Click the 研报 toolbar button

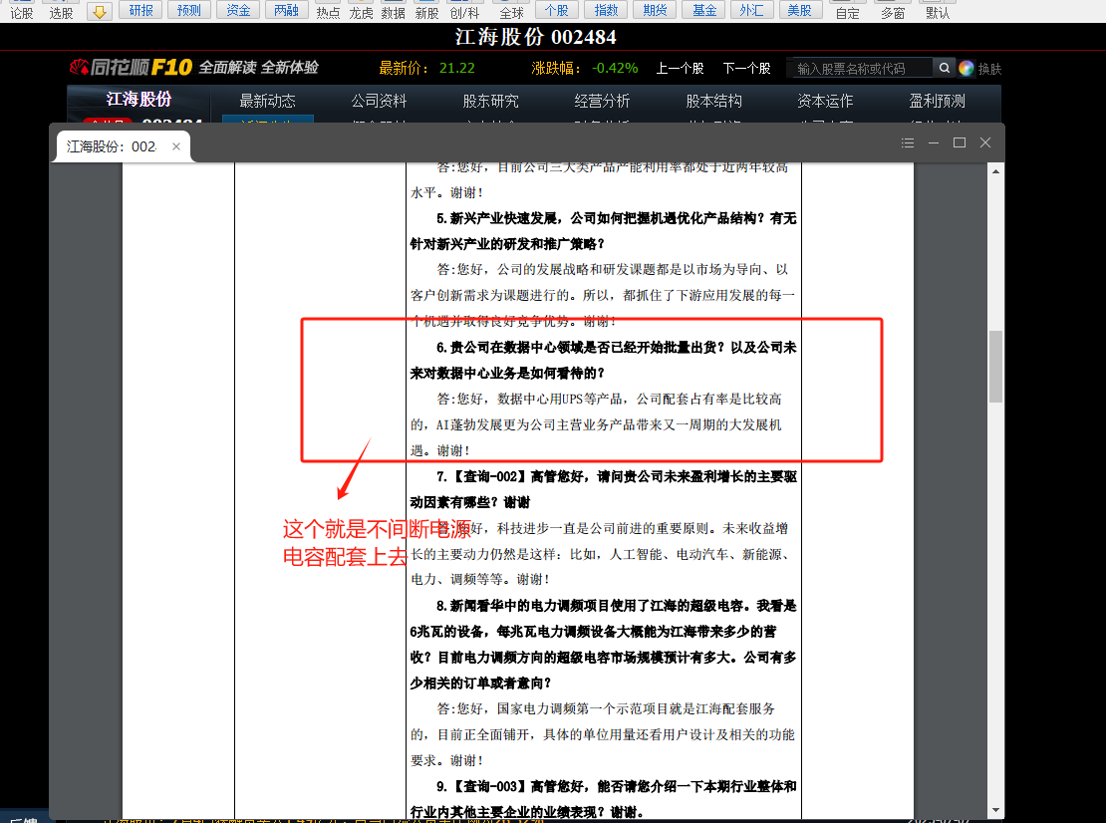coord(141,10)
